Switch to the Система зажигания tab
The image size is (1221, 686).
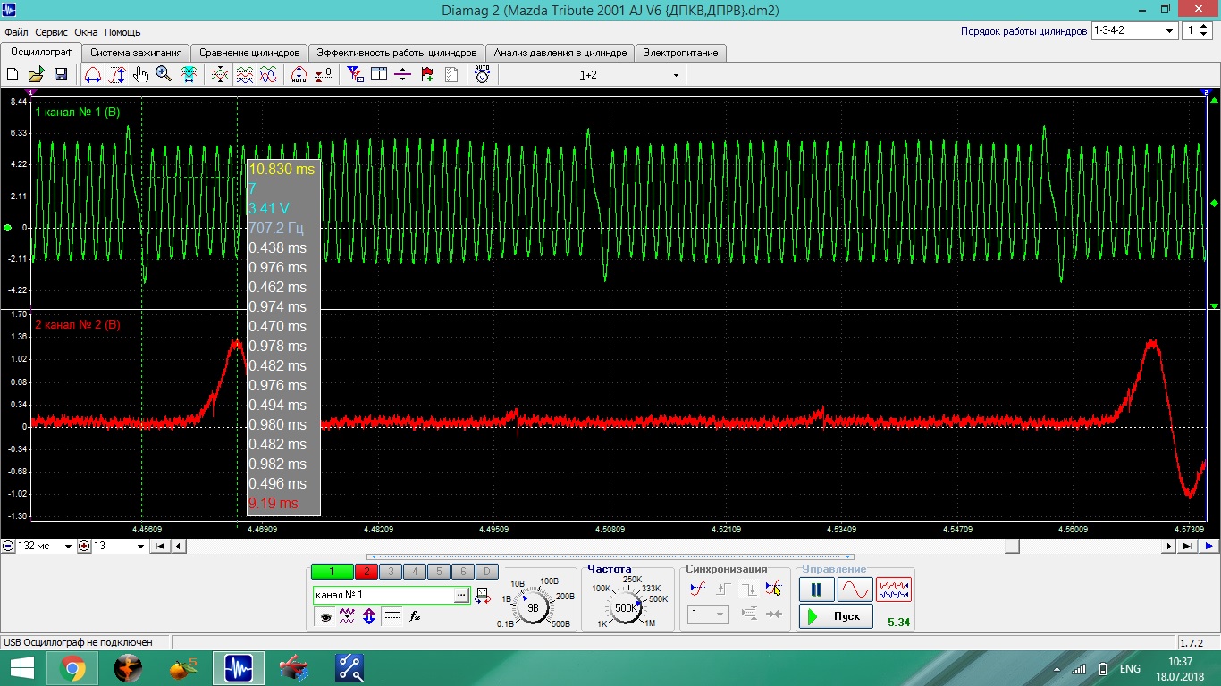137,53
